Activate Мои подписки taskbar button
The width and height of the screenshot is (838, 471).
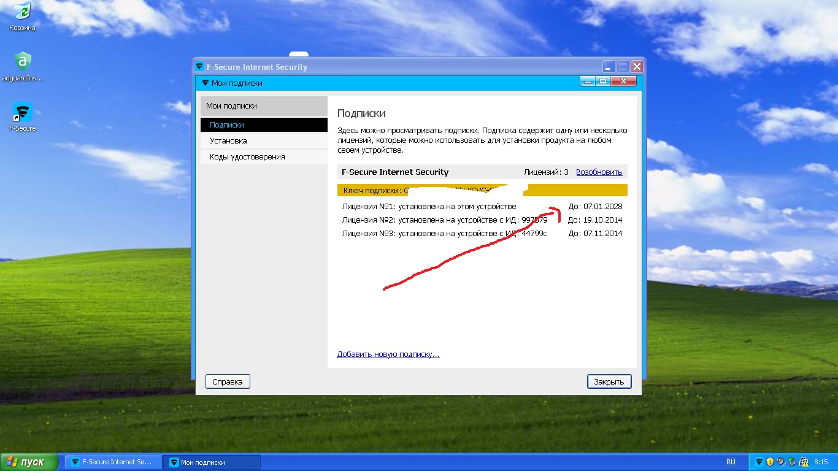click(212, 462)
